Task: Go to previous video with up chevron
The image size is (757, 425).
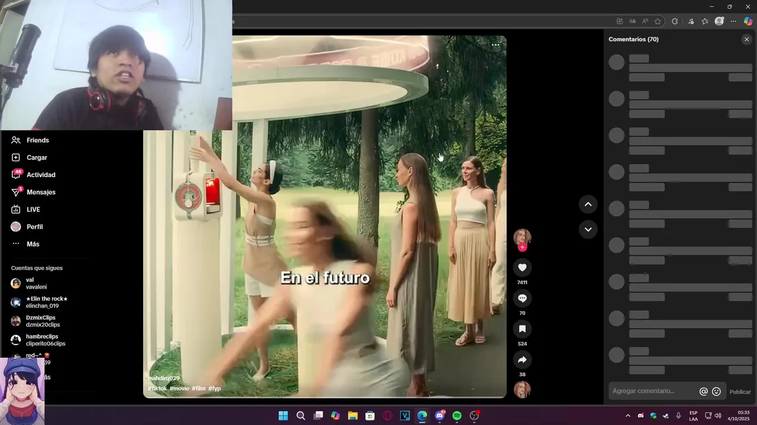Action: click(588, 204)
